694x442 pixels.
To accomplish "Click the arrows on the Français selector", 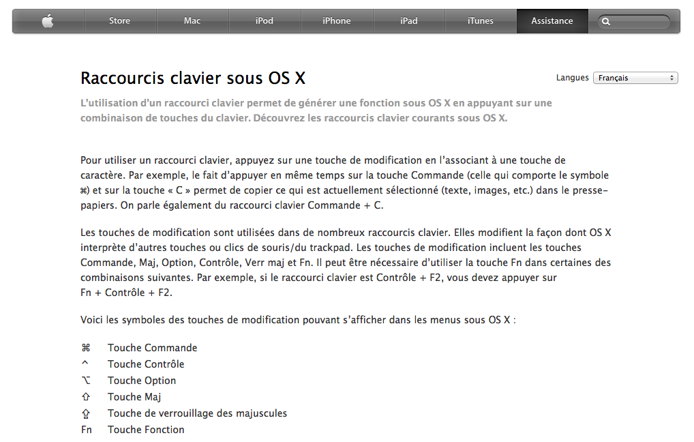I will (672, 78).
